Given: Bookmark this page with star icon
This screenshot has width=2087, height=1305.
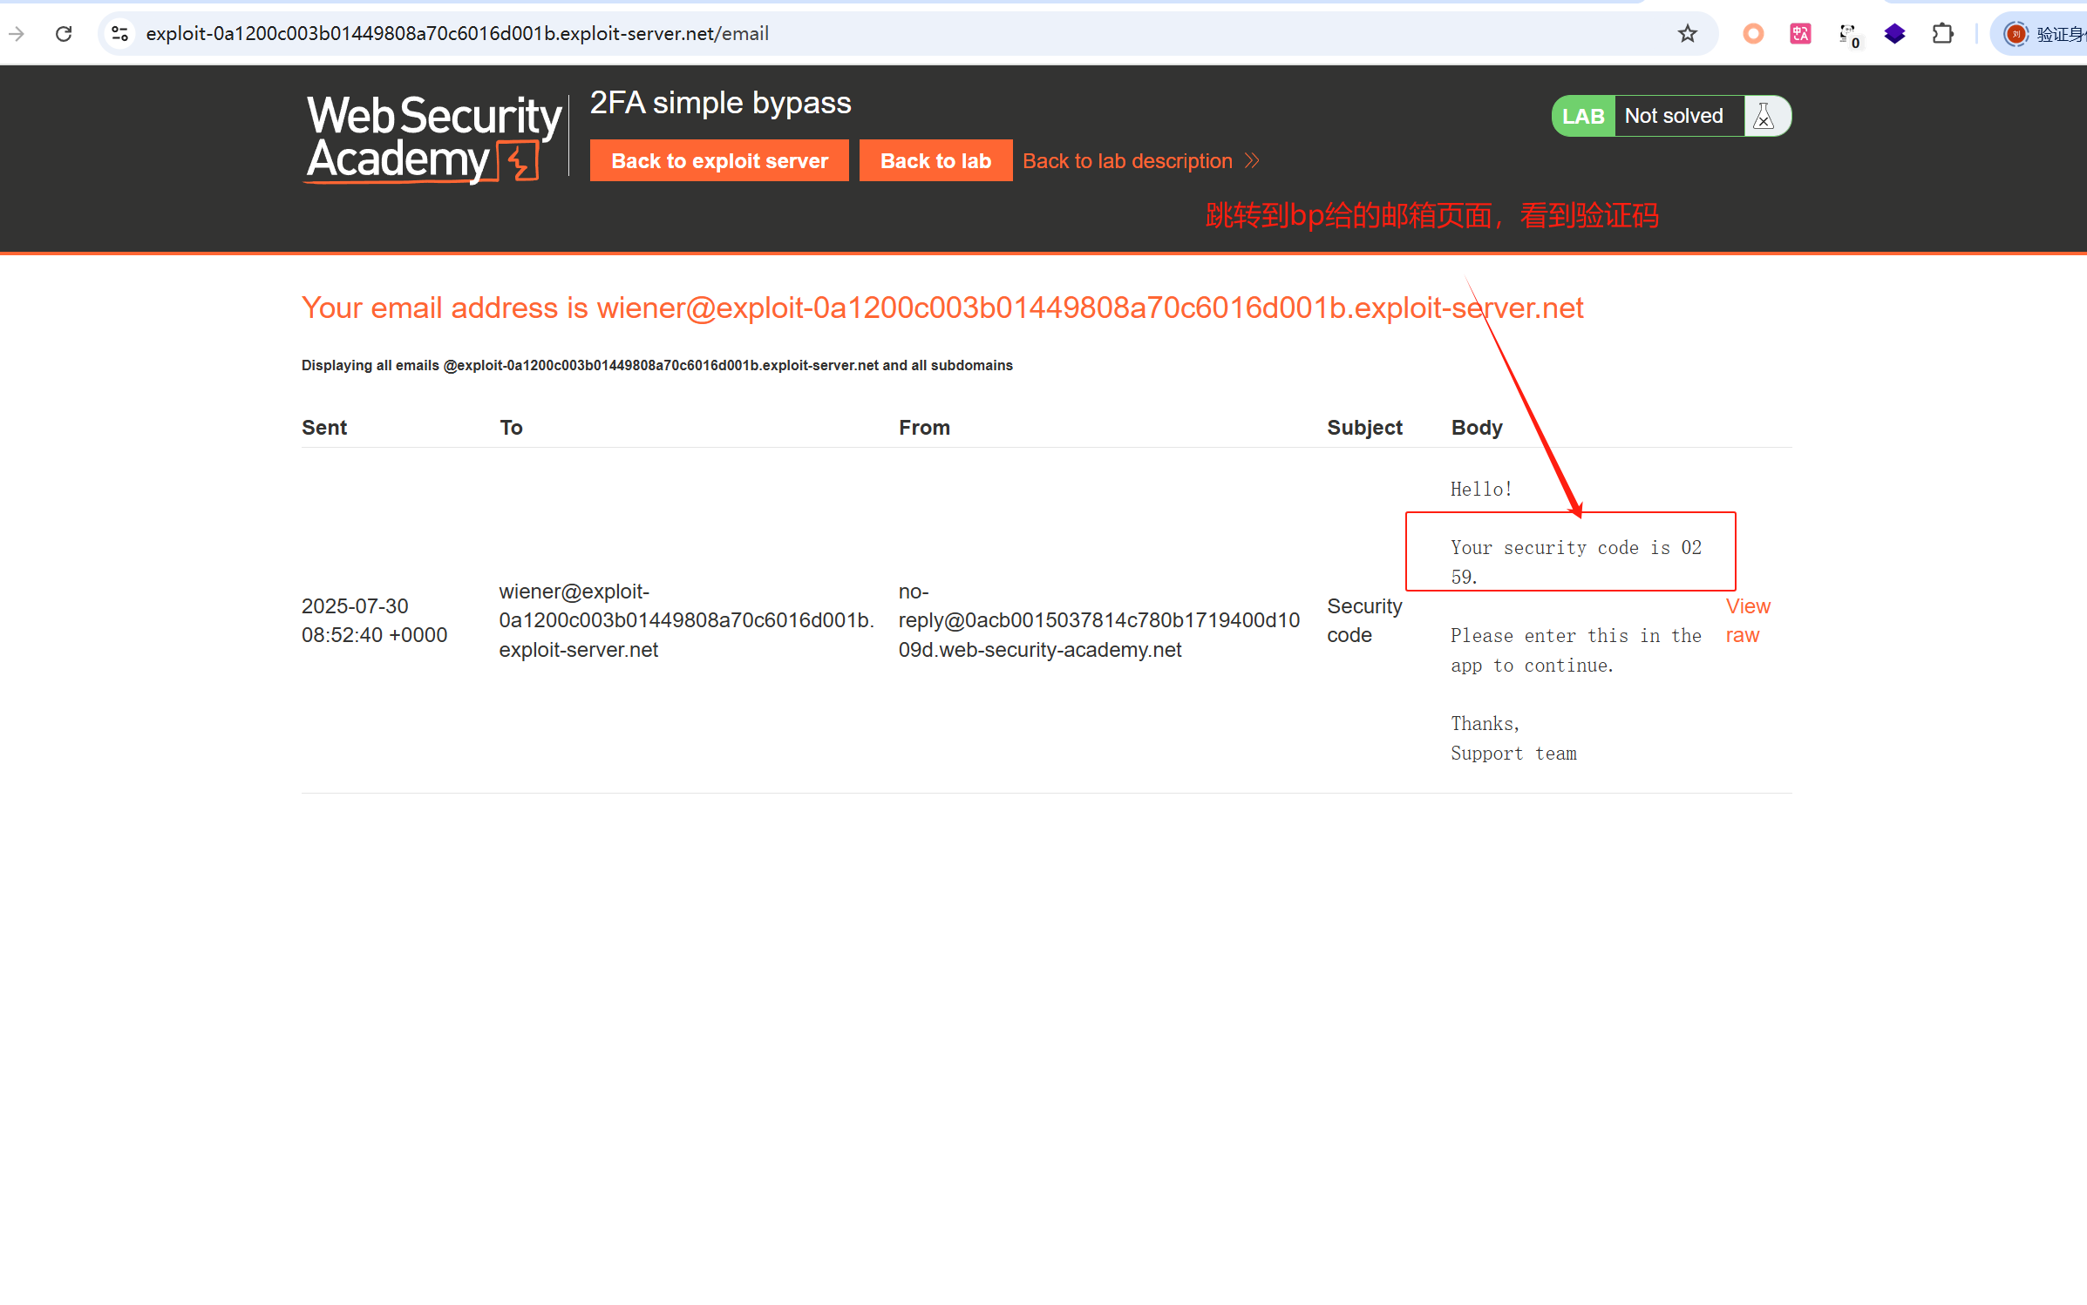Looking at the screenshot, I should [x=1688, y=34].
